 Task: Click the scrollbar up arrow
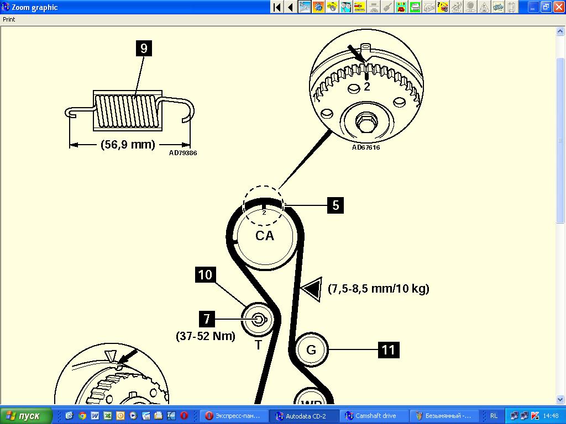560,31
